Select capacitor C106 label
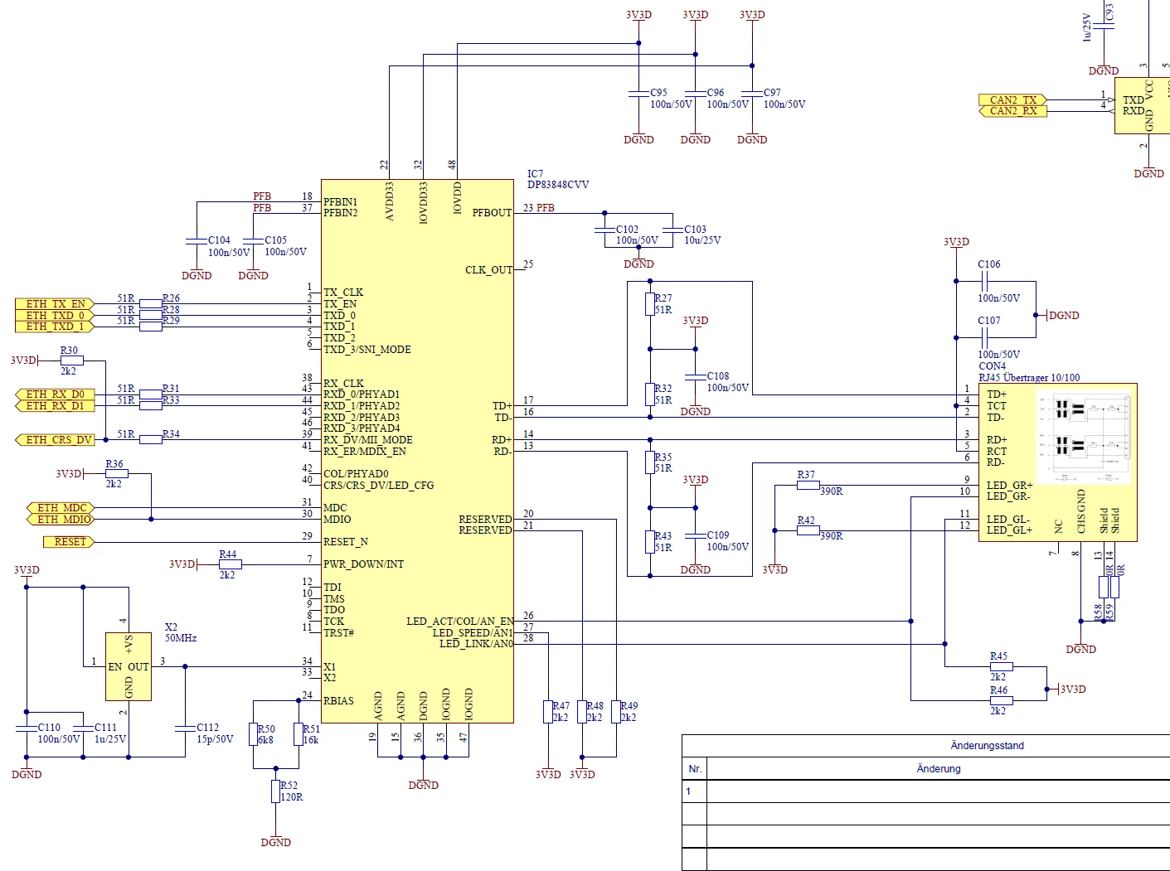 click(989, 264)
